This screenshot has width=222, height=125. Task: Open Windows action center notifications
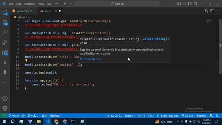tap(216, 122)
